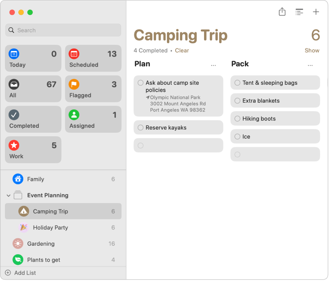329x281 pixels.
Task: Click the Search field
Action: coord(64,30)
